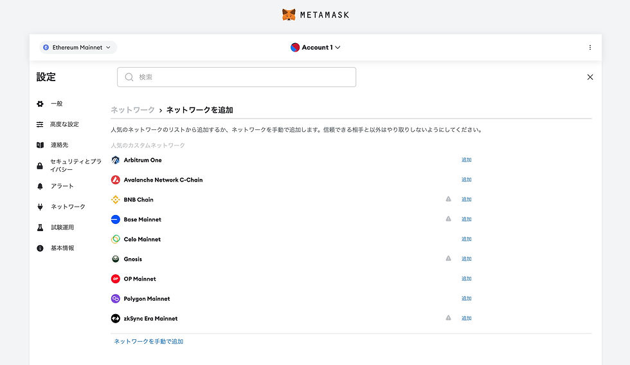Viewport: 630px width, 365px height.
Task: Click the lock icon for security
Action: coord(40,166)
